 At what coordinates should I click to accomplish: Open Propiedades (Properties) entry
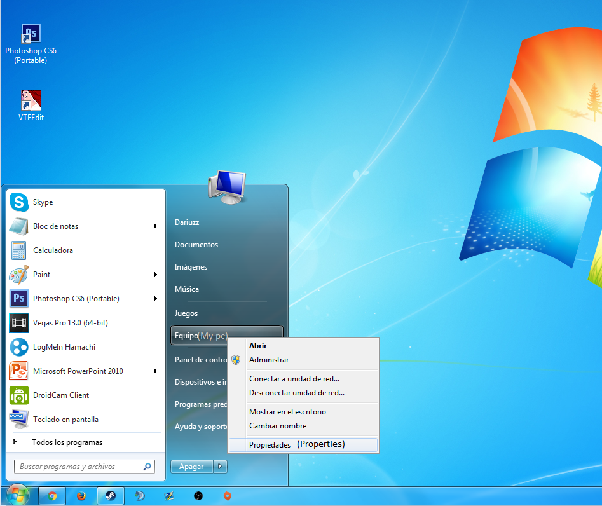click(303, 444)
